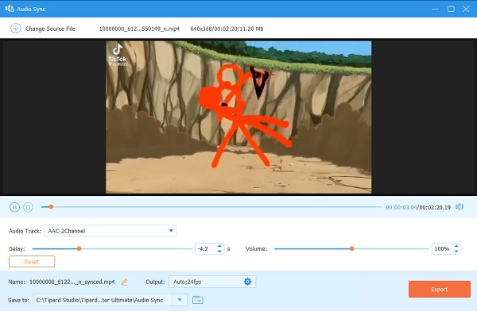The height and width of the screenshot is (311, 477).
Task: Click the playback progress bar marker
Action: (x=51, y=207)
